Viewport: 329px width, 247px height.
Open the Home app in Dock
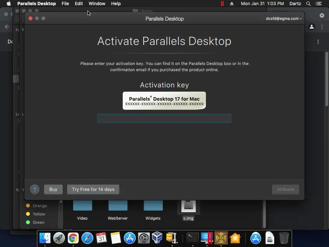[235, 238]
